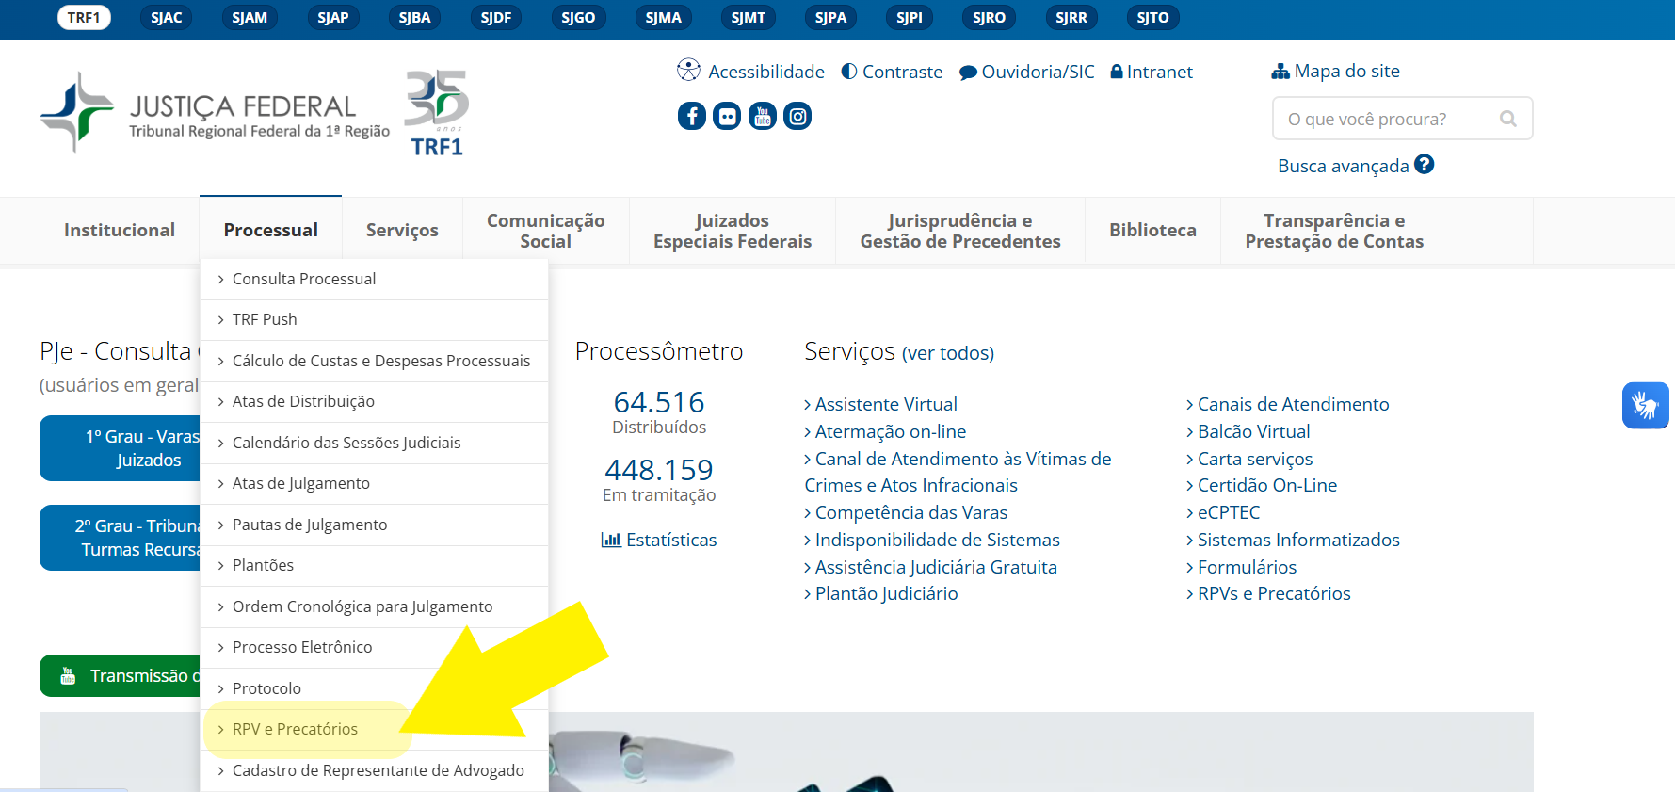The height and width of the screenshot is (792, 1675).
Task: Open the VLibras sign language widget
Action: 1645,405
